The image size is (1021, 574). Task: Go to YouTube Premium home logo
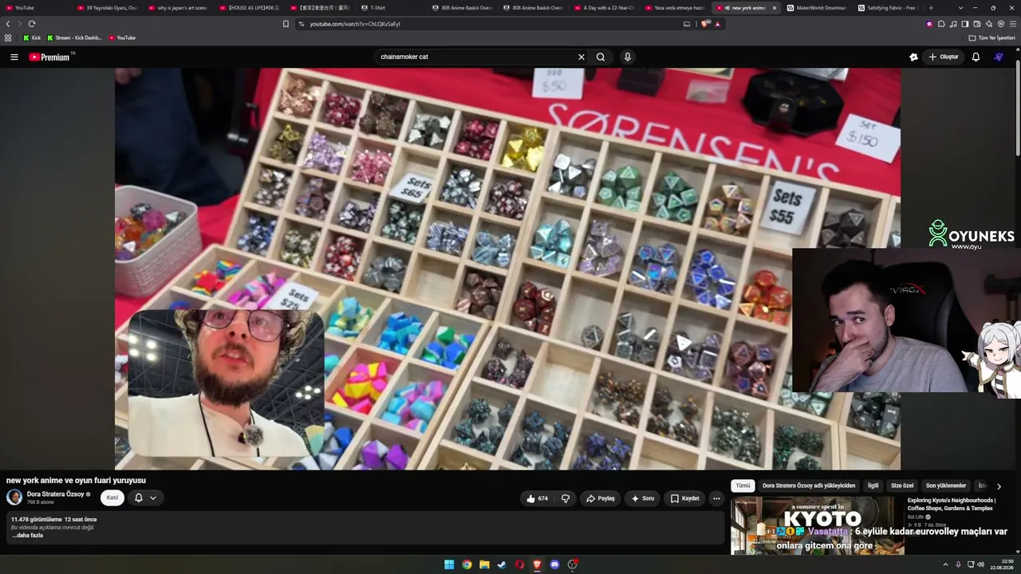pos(49,57)
